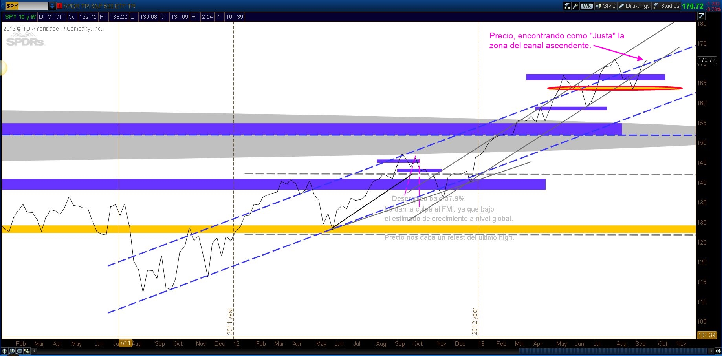Screen dimensions: 722x356
Task: Click the zoom in magnifier icon
Action: (12, 351)
